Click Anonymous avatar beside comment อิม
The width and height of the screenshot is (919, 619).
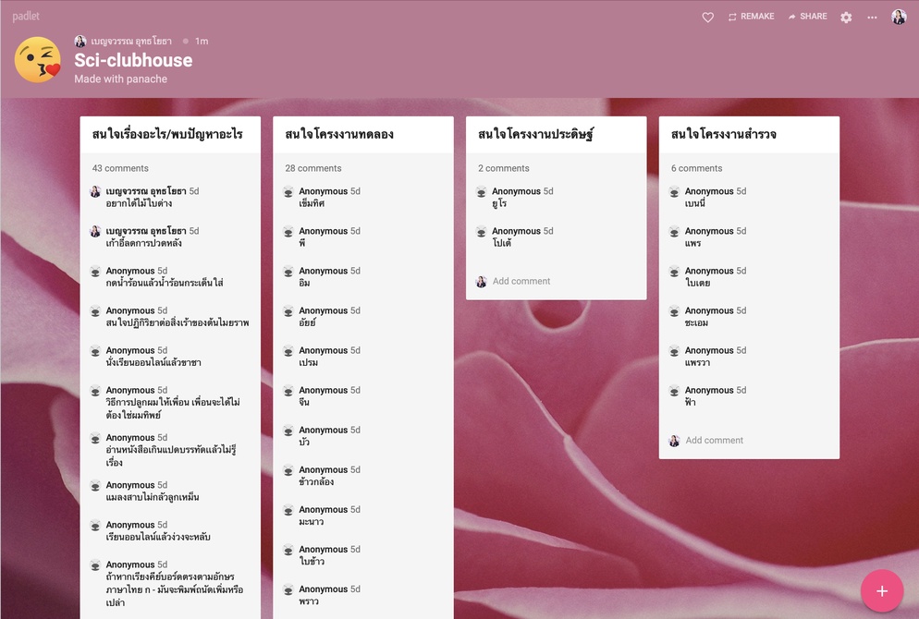(288, 271)
